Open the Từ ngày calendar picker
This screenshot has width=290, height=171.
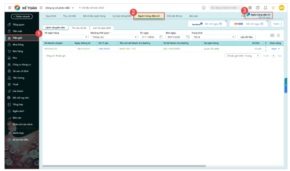pyautogui.click(x=161, y=37)
